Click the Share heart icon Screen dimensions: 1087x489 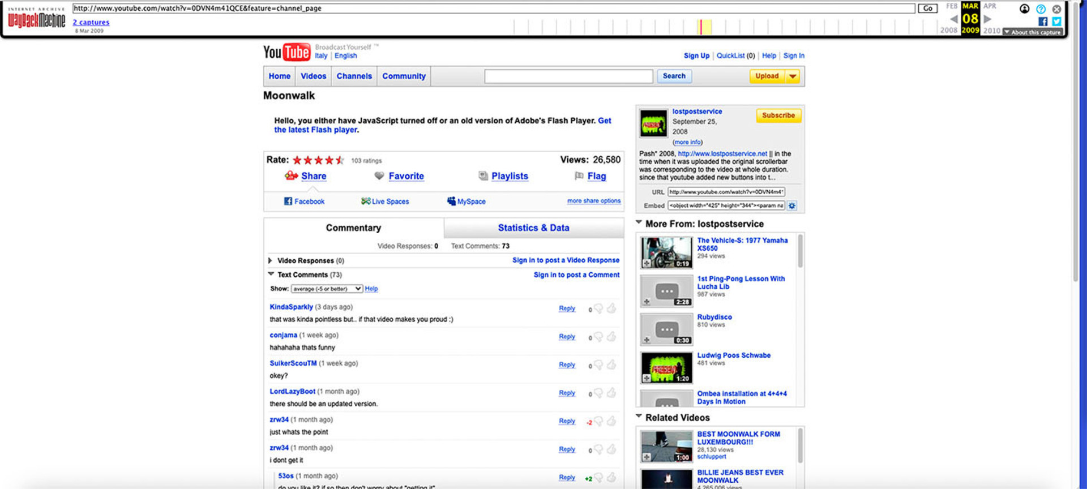pos(291,175)
